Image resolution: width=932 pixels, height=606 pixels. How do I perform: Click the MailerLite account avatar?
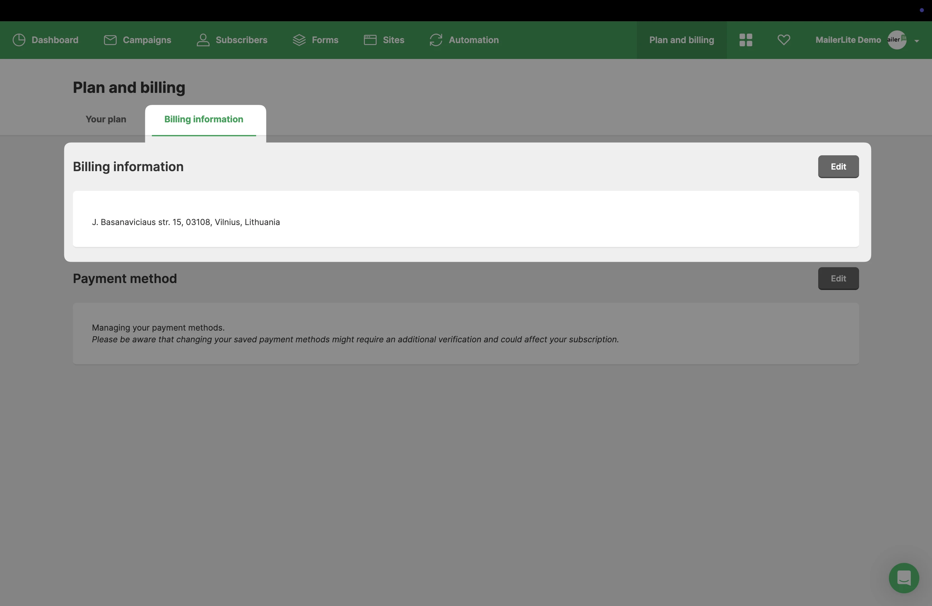click(897, 40)
